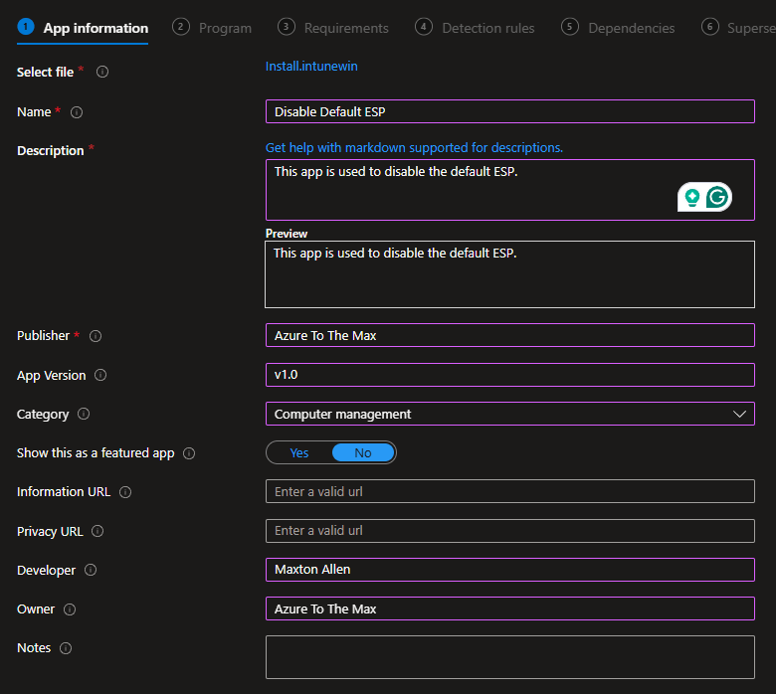Click into the Information URL field
The image size is (776, 694).
509,491
